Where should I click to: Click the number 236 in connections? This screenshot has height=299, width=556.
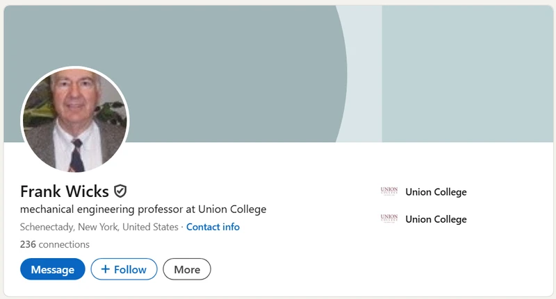coord(28,244)
